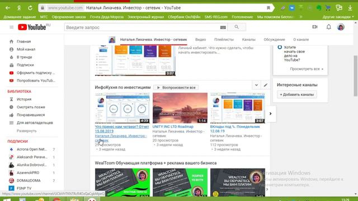Click the browser address bar URL

pos(65,8)
